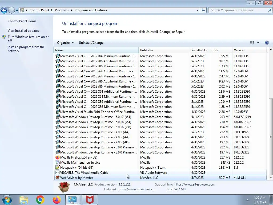Viewport: 273px width, 205px height.
Task: Click the Refresh button in address bar
Action: pos(203,10)
